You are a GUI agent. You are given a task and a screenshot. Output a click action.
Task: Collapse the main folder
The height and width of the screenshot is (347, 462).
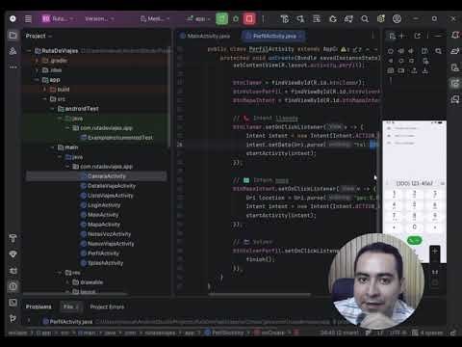[x=52, y=147]
